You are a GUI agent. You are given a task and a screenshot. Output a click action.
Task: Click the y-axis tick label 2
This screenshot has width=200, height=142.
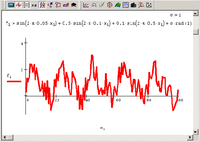tap(22, 70)
